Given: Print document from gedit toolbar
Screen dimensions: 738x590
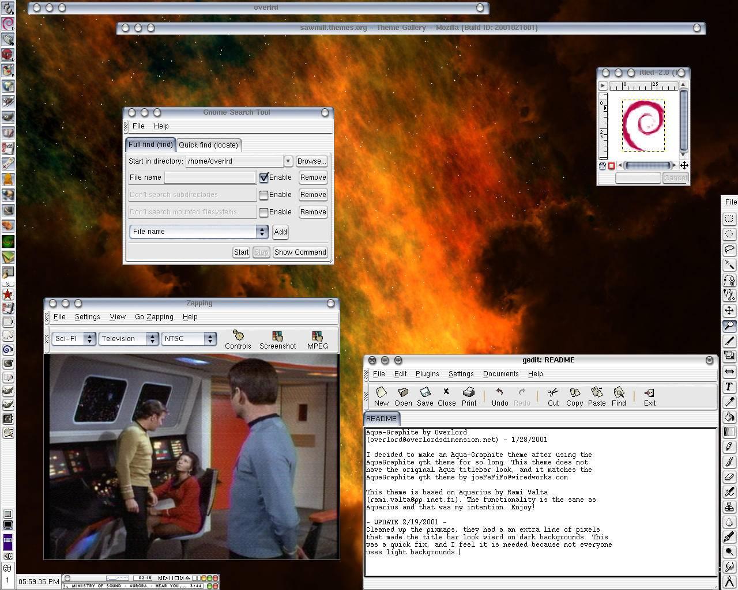Looking at the screenshot, I should pyautogui.click(x=469, y=396).
